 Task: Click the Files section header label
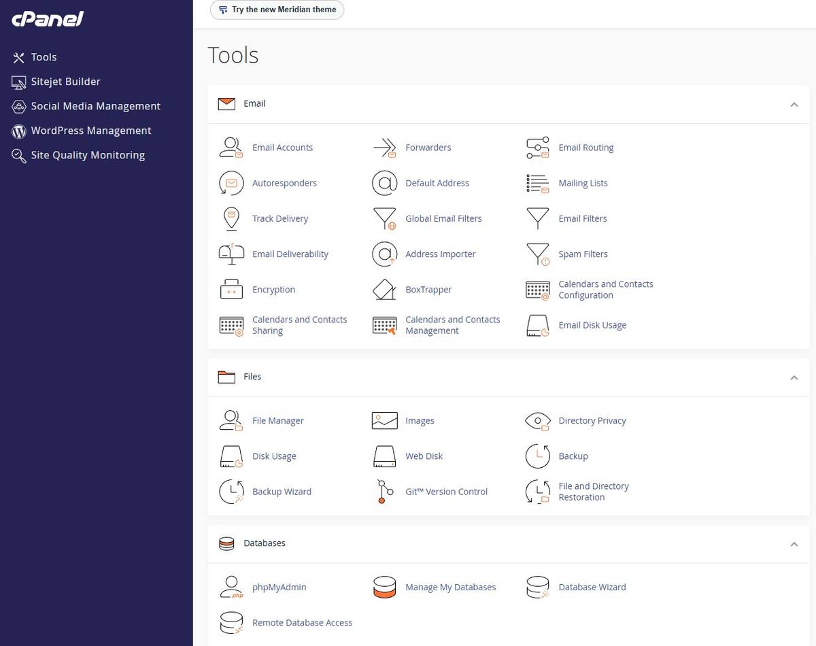click(252, 376)
